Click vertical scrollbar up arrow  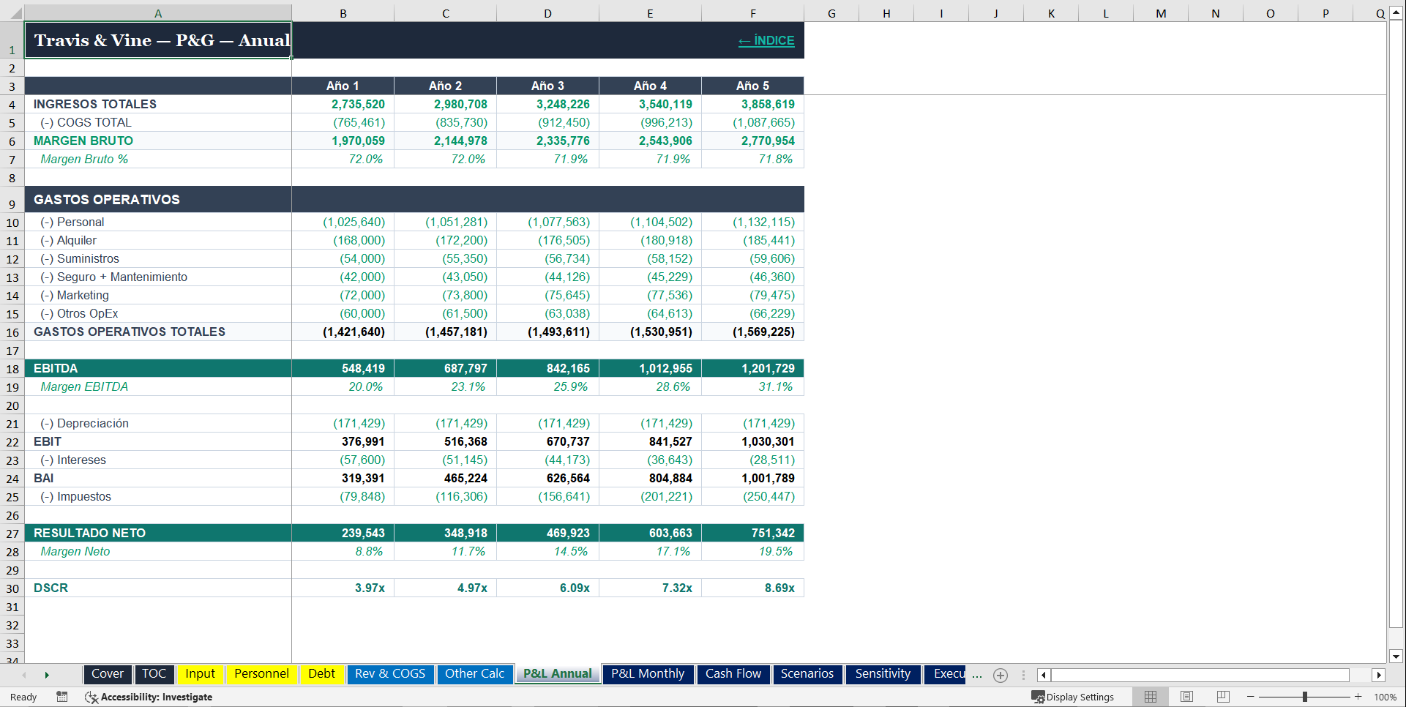[1396, 14]
